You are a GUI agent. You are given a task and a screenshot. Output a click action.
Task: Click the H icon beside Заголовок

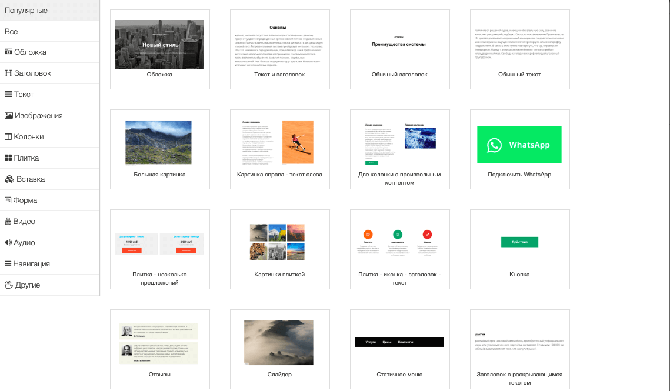[x=8, y=73]
